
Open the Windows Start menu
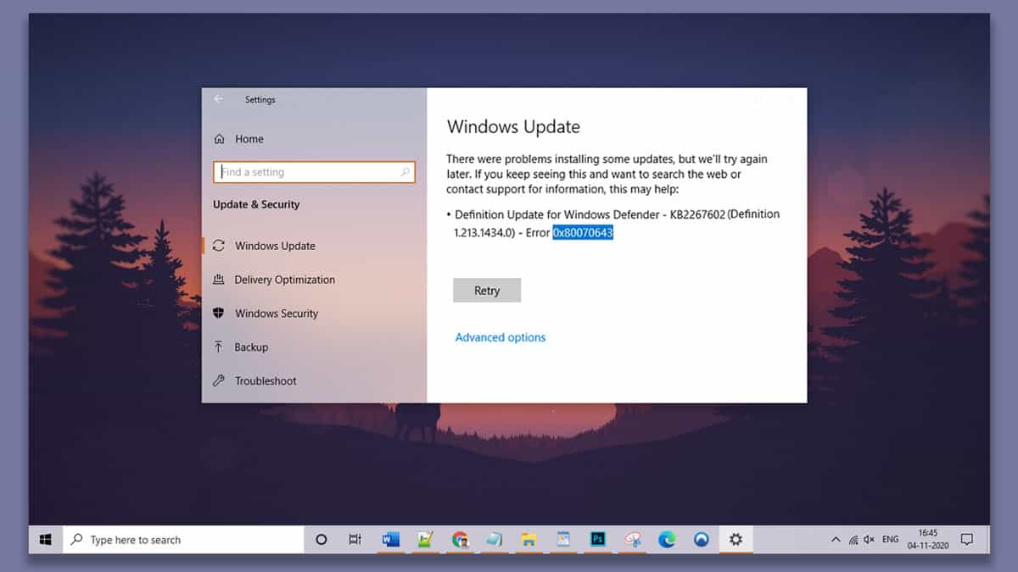tap(46, 539)
